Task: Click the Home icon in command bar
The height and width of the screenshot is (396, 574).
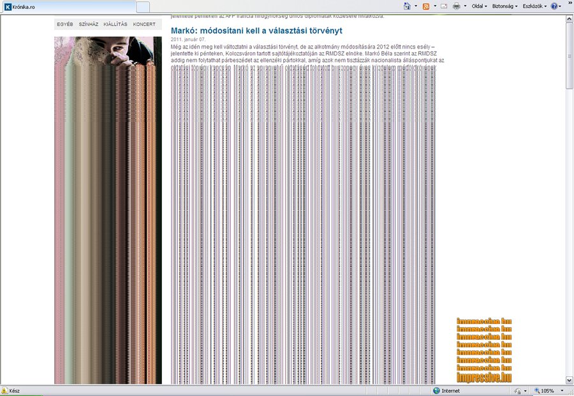Action: coord(407,6)
